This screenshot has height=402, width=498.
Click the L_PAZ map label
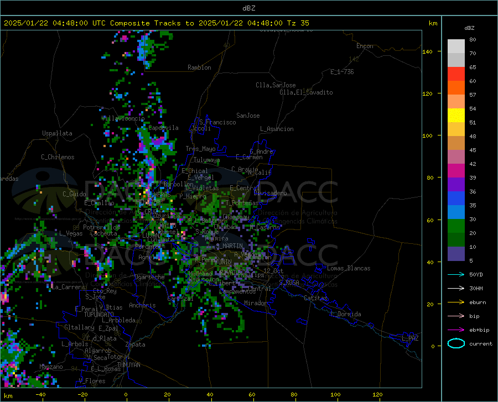[410, 338]
